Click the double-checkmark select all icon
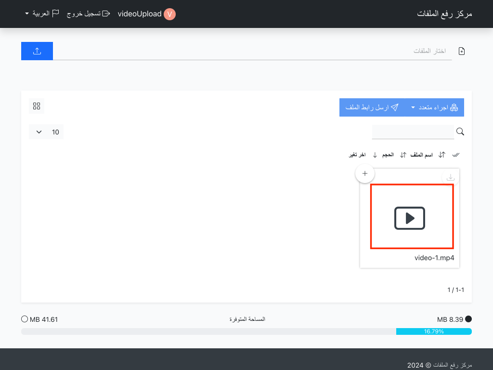The width and height of the screenshot is (493, 370). point(456,155)
